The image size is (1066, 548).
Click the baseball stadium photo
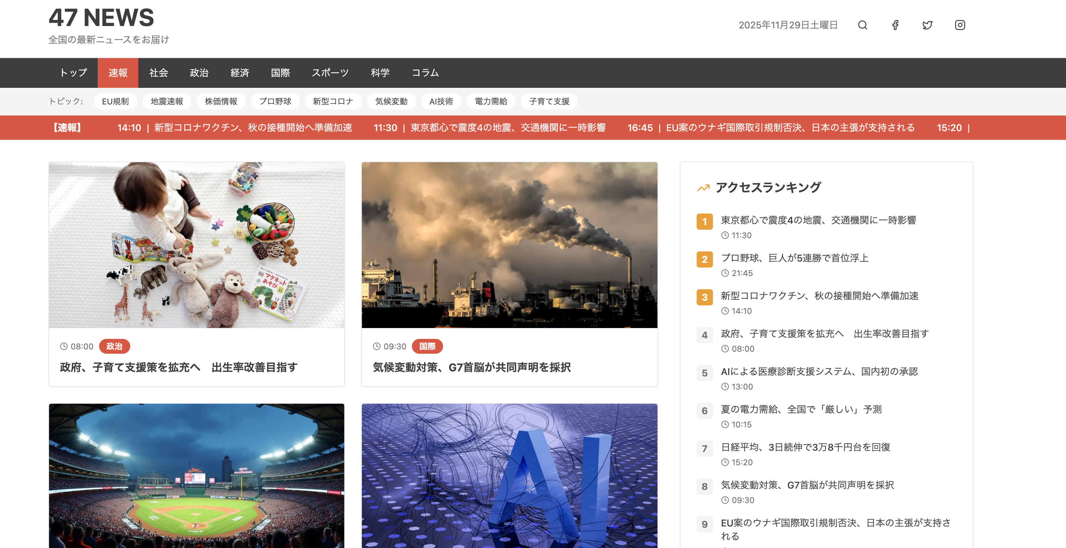click(196, 475)
